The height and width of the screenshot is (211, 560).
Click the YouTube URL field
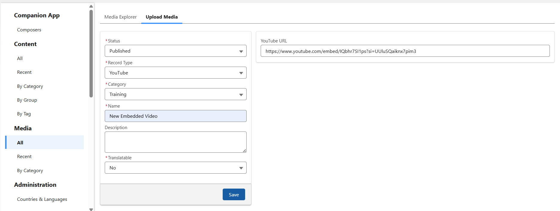point(405,51)
